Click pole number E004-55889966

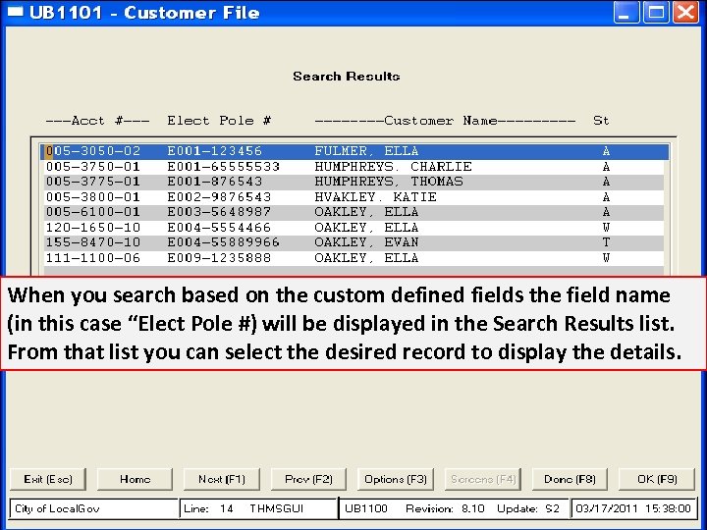[224, 243]
